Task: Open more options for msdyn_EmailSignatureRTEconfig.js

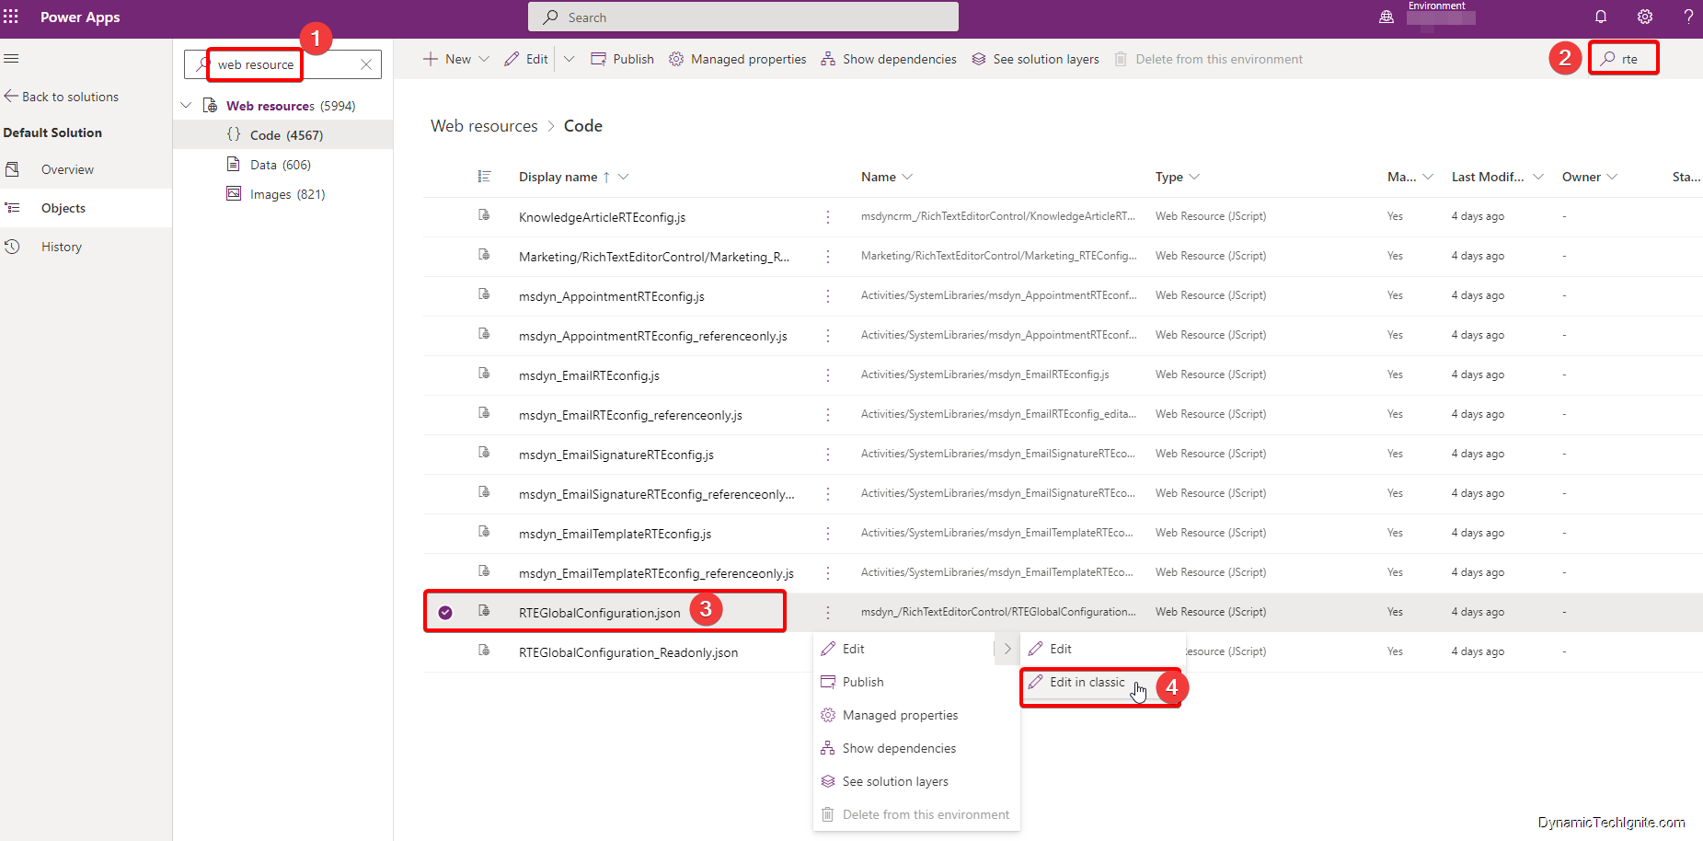Action: (x=828, y=455)
